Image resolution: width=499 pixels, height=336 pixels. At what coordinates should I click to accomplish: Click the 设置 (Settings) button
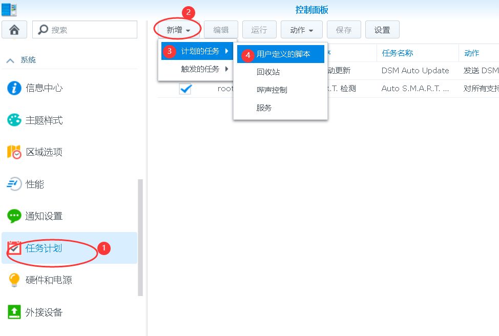pyautogui.click(x=382, y=30)
